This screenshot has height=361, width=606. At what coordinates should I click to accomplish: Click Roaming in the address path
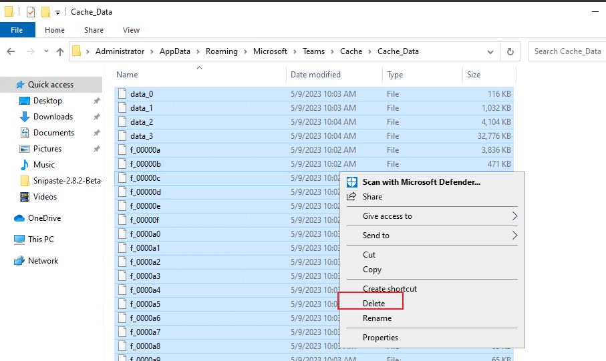(221, 51)
